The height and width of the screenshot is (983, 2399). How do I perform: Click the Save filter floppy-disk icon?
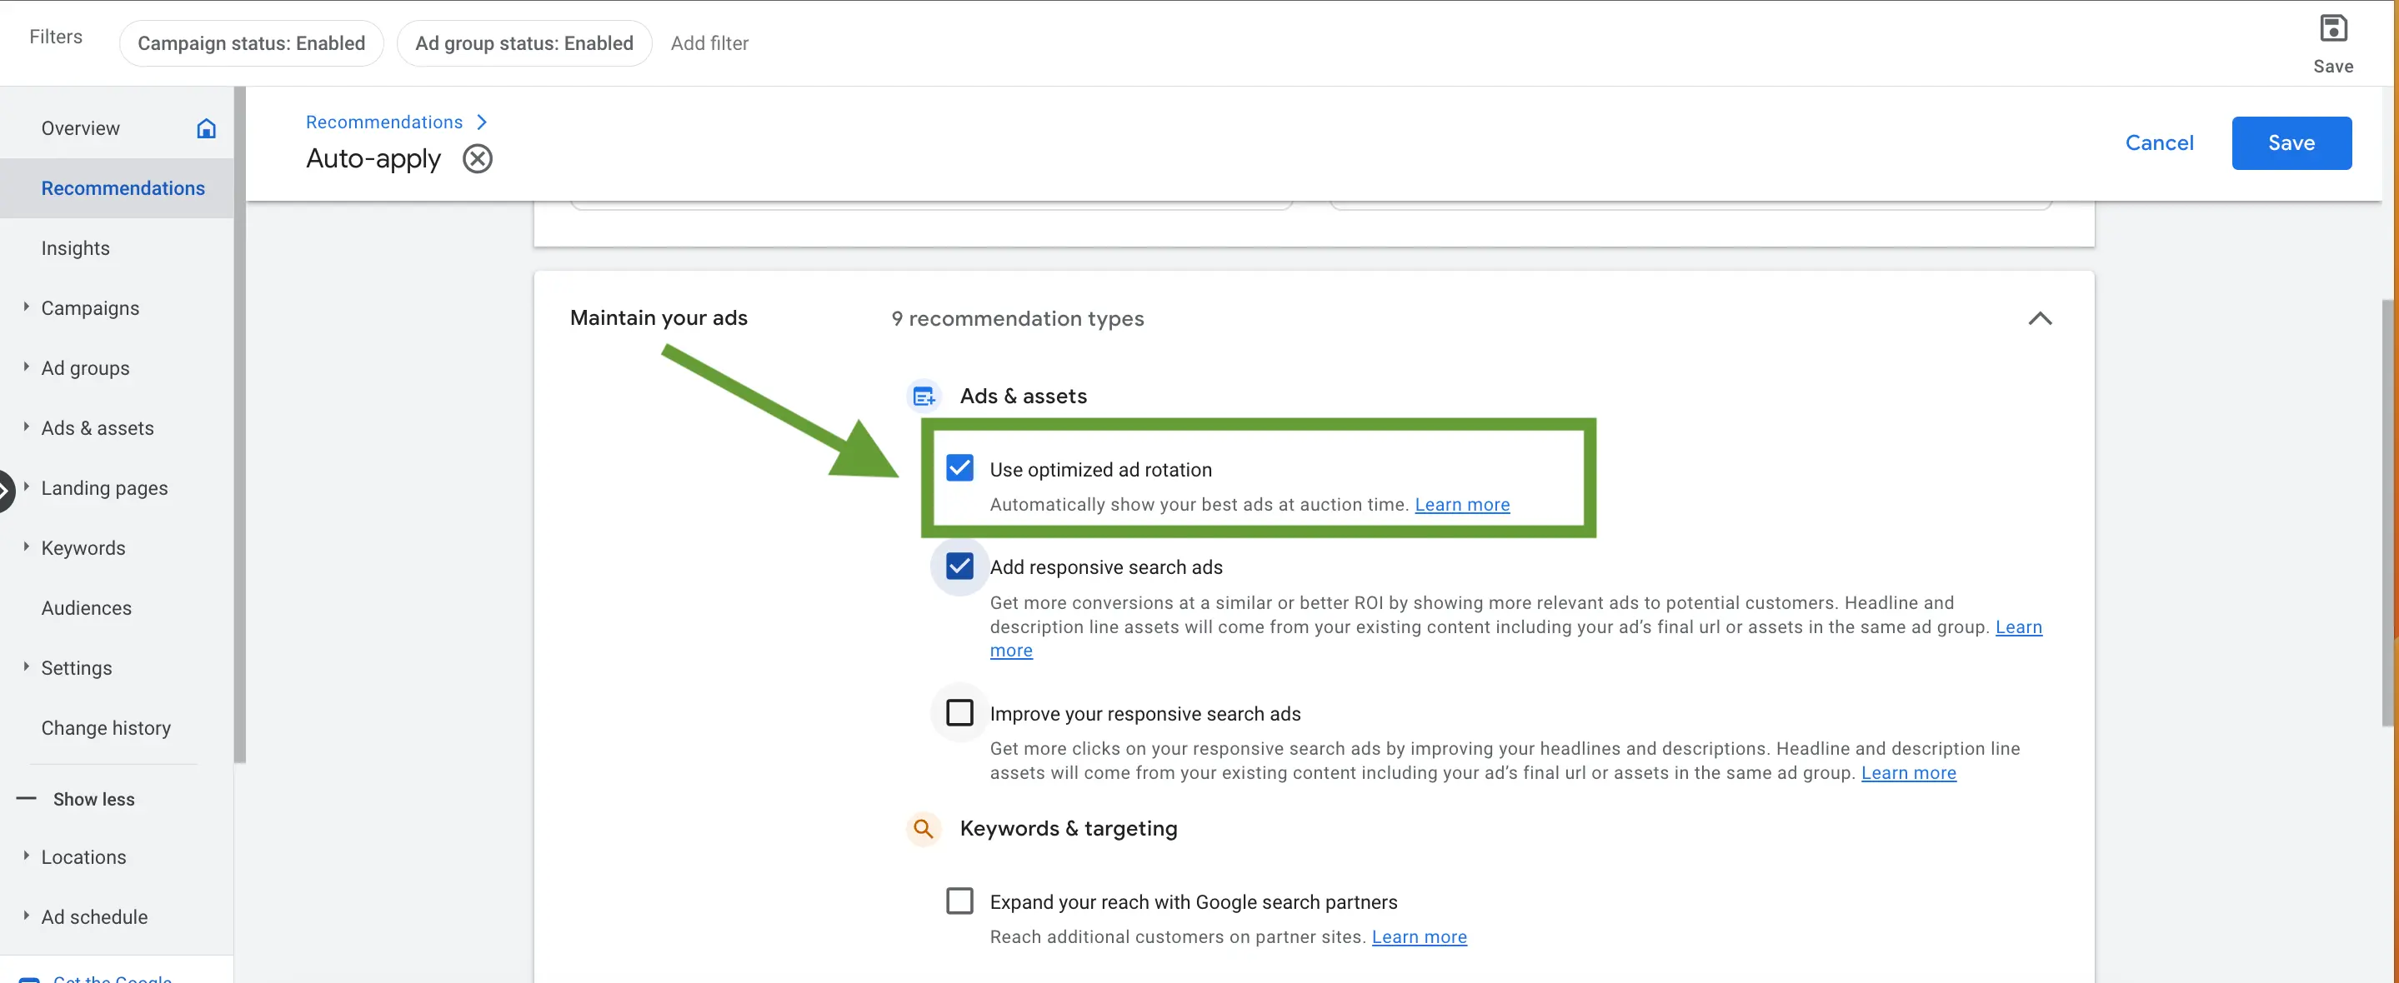2333,29
